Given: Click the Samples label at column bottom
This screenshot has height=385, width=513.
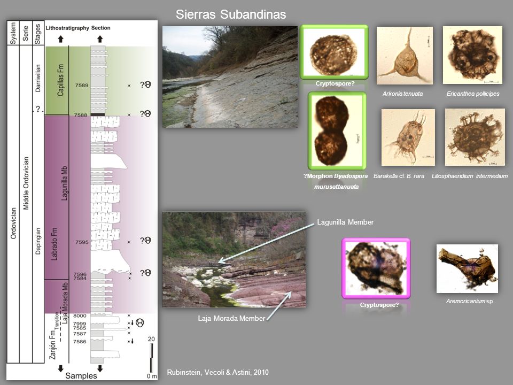Looking at the screenshot, I should (81, 376).
